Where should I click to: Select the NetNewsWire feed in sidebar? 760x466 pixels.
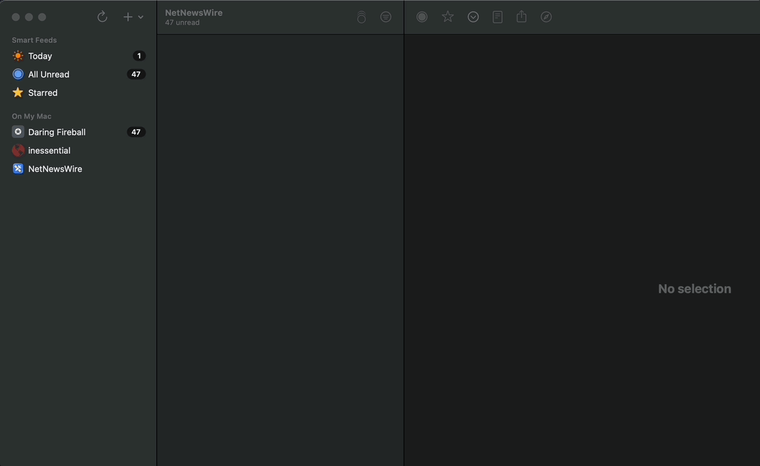coord(78,169)
